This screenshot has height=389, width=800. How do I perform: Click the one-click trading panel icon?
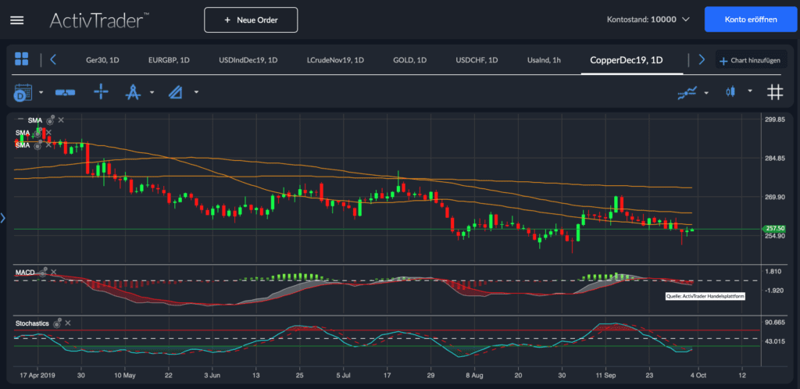65,92
